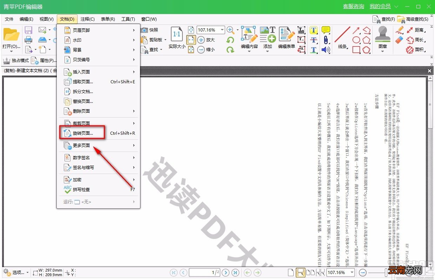The image size is (435, 280).
Task: Select the Pencil freehand tool
Action: 399,30
